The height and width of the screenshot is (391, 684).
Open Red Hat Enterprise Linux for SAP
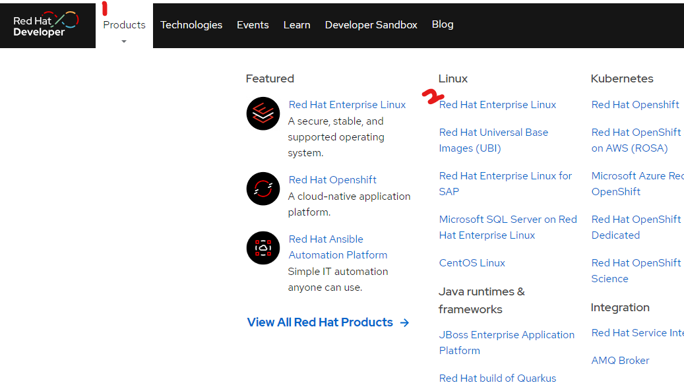tap(505, 183)
